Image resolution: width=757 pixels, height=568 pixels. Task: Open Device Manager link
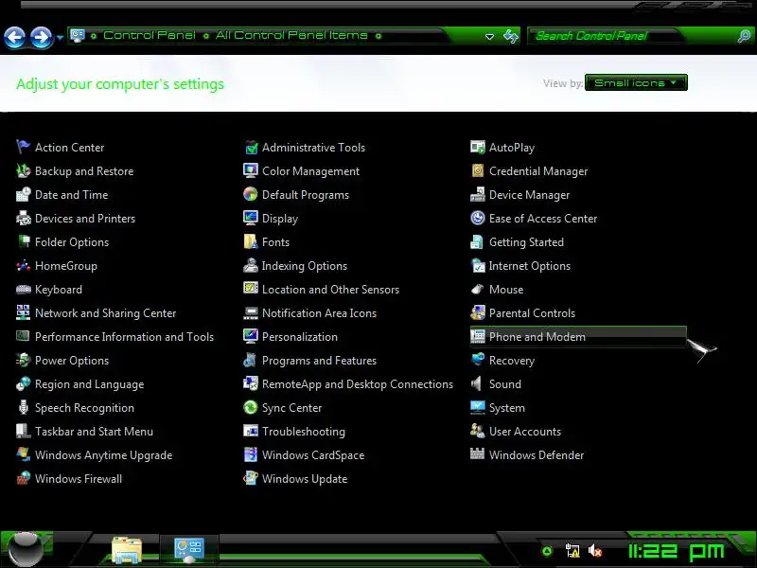tap(529, 195)
